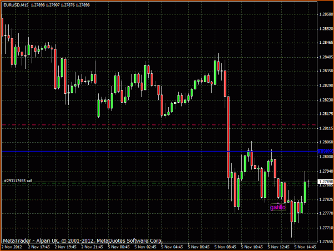Select the solid blue horizontal line

(x=159, y=151)
